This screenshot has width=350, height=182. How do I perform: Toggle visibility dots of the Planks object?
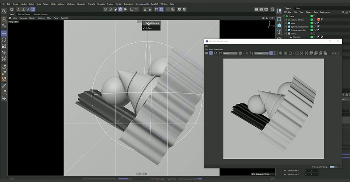tap(314, 33)
